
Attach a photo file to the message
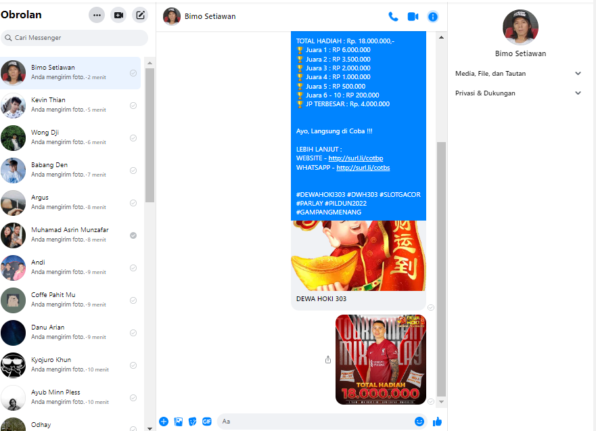(x=179, y=422)
